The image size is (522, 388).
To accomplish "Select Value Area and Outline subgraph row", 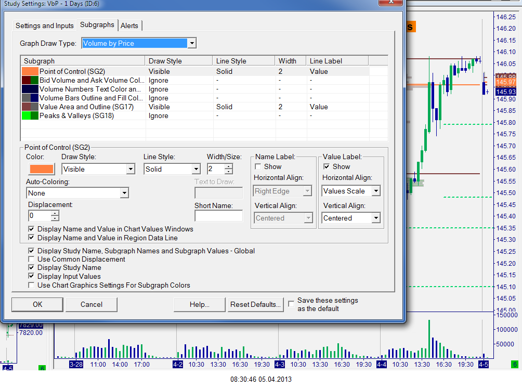I will [x=86, y=107].
